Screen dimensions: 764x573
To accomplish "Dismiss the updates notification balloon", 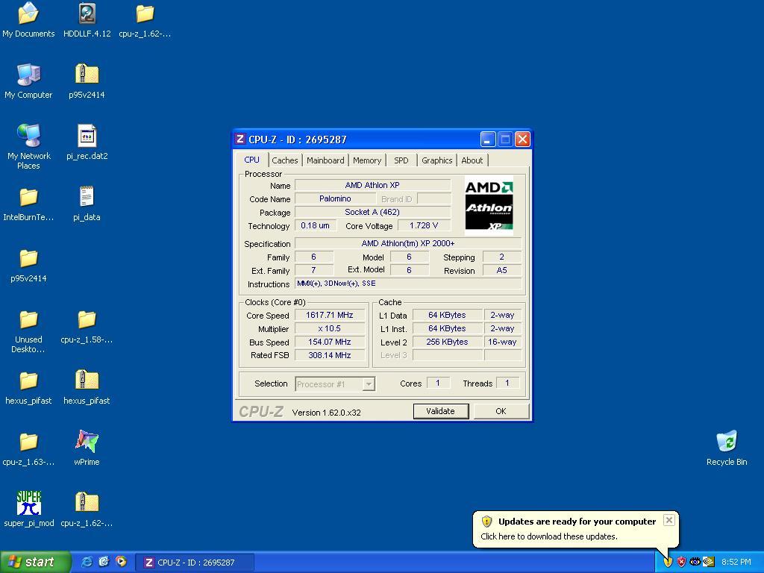I will 669,520.
